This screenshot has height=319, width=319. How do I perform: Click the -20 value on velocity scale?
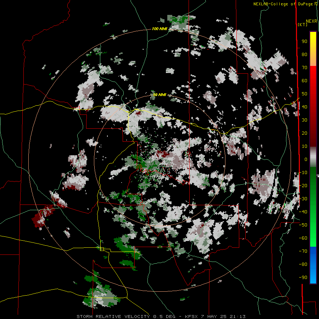click(x=303, y=186)
